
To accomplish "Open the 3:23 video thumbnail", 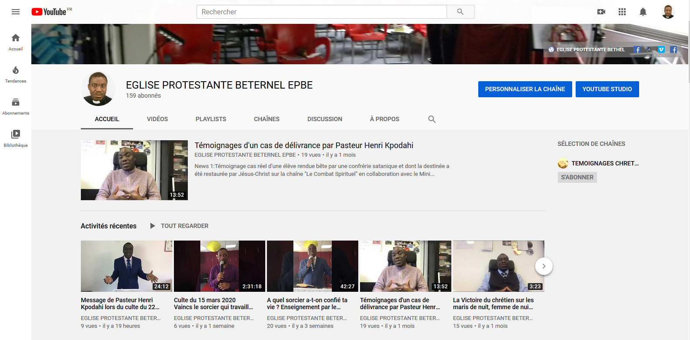I will [499, 266].
